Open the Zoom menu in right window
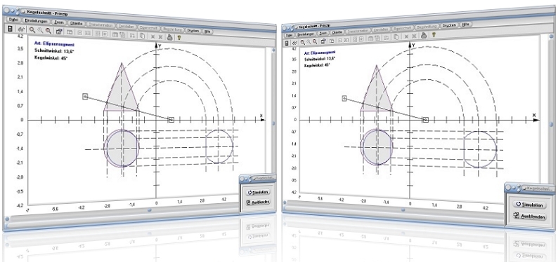 point(323,33)
